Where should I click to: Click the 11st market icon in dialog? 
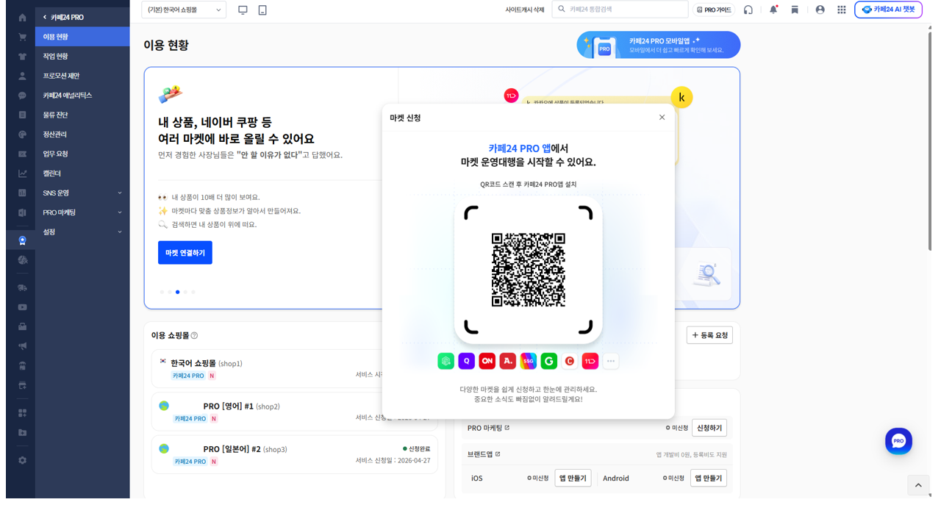pos(590,361)
